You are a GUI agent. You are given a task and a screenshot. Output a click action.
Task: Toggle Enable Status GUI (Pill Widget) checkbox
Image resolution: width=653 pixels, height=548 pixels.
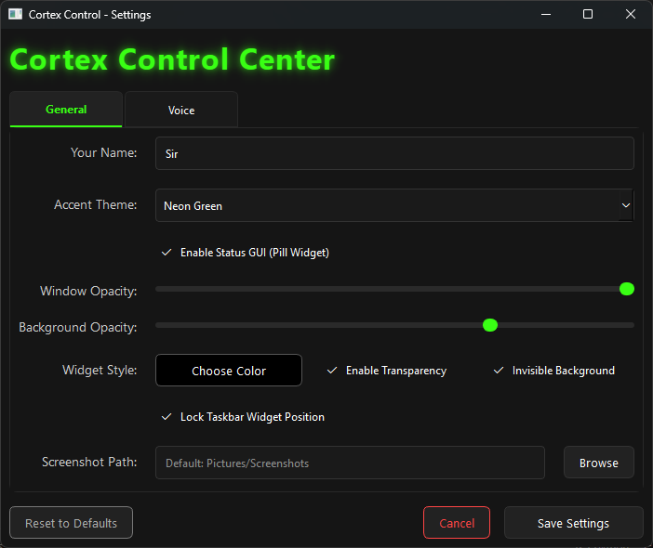[246, 253]
